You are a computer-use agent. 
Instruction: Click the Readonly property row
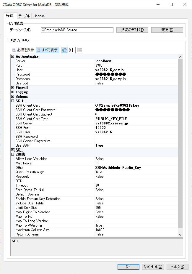(x=94, y=177)
